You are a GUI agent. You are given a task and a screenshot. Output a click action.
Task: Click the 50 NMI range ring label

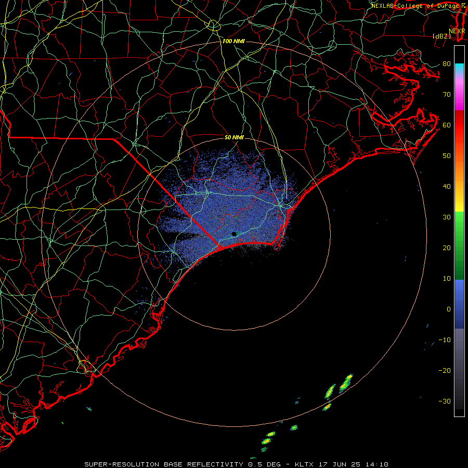coord(234,137)
